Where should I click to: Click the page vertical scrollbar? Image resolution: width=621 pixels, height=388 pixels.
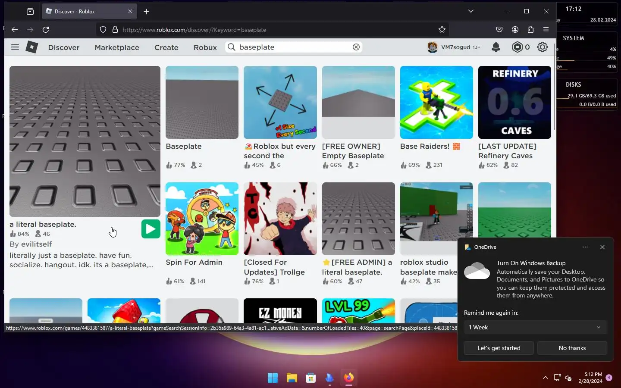(555, 86)
